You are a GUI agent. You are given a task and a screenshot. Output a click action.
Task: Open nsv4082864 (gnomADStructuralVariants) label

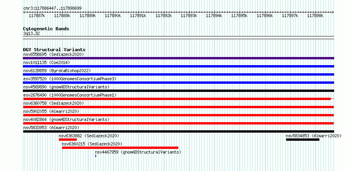click(66, 119)
